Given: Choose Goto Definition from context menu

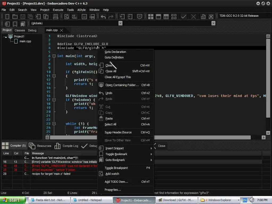Looking at the screenshot, I should click(125, 57).
